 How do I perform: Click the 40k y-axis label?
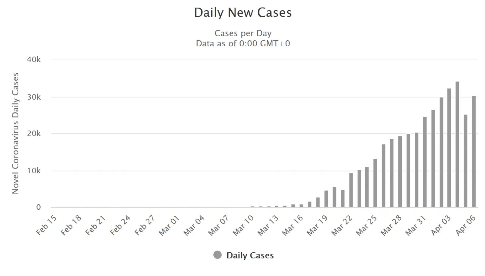[34, 59]
